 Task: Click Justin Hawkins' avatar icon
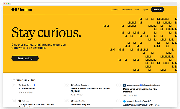click(72, 101)
